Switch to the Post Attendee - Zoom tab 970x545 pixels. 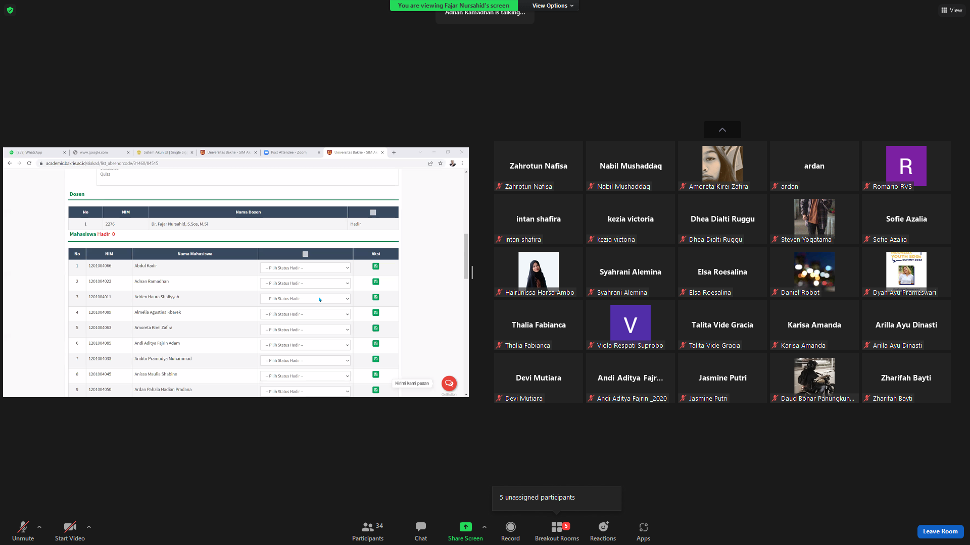click(x=292, y=152)
